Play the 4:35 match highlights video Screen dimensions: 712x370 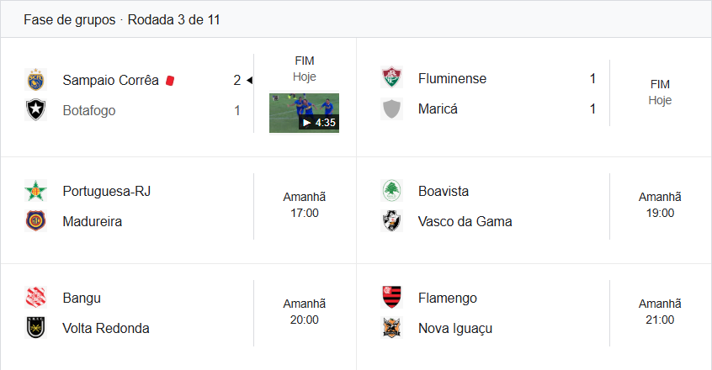tap(304, 113)
